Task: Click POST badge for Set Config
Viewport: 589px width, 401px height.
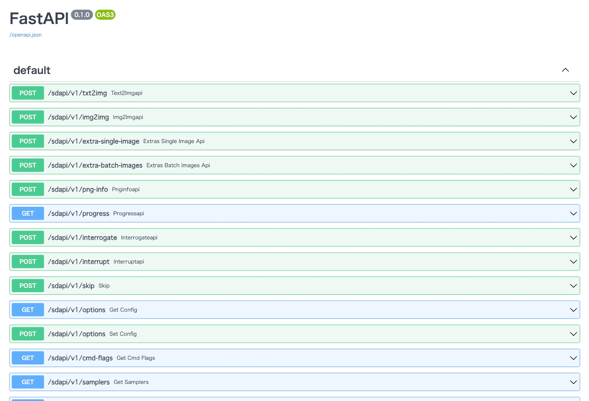Action: coord(28,334)
